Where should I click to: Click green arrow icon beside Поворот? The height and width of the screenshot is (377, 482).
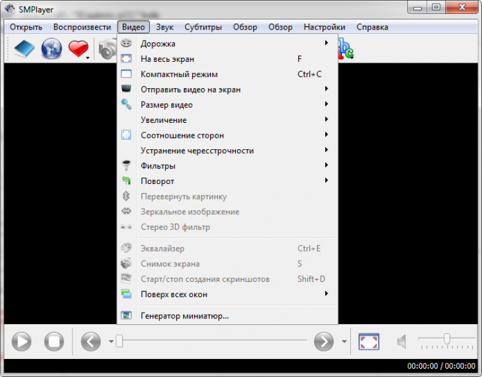pos(126,180)
